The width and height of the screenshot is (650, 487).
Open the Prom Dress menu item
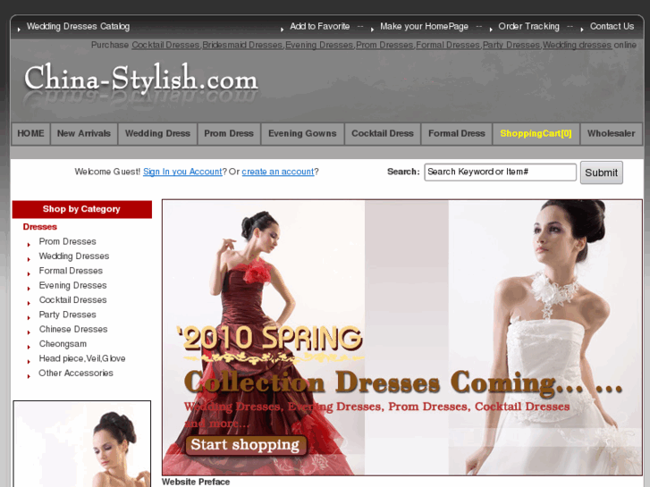pos(229,134)
